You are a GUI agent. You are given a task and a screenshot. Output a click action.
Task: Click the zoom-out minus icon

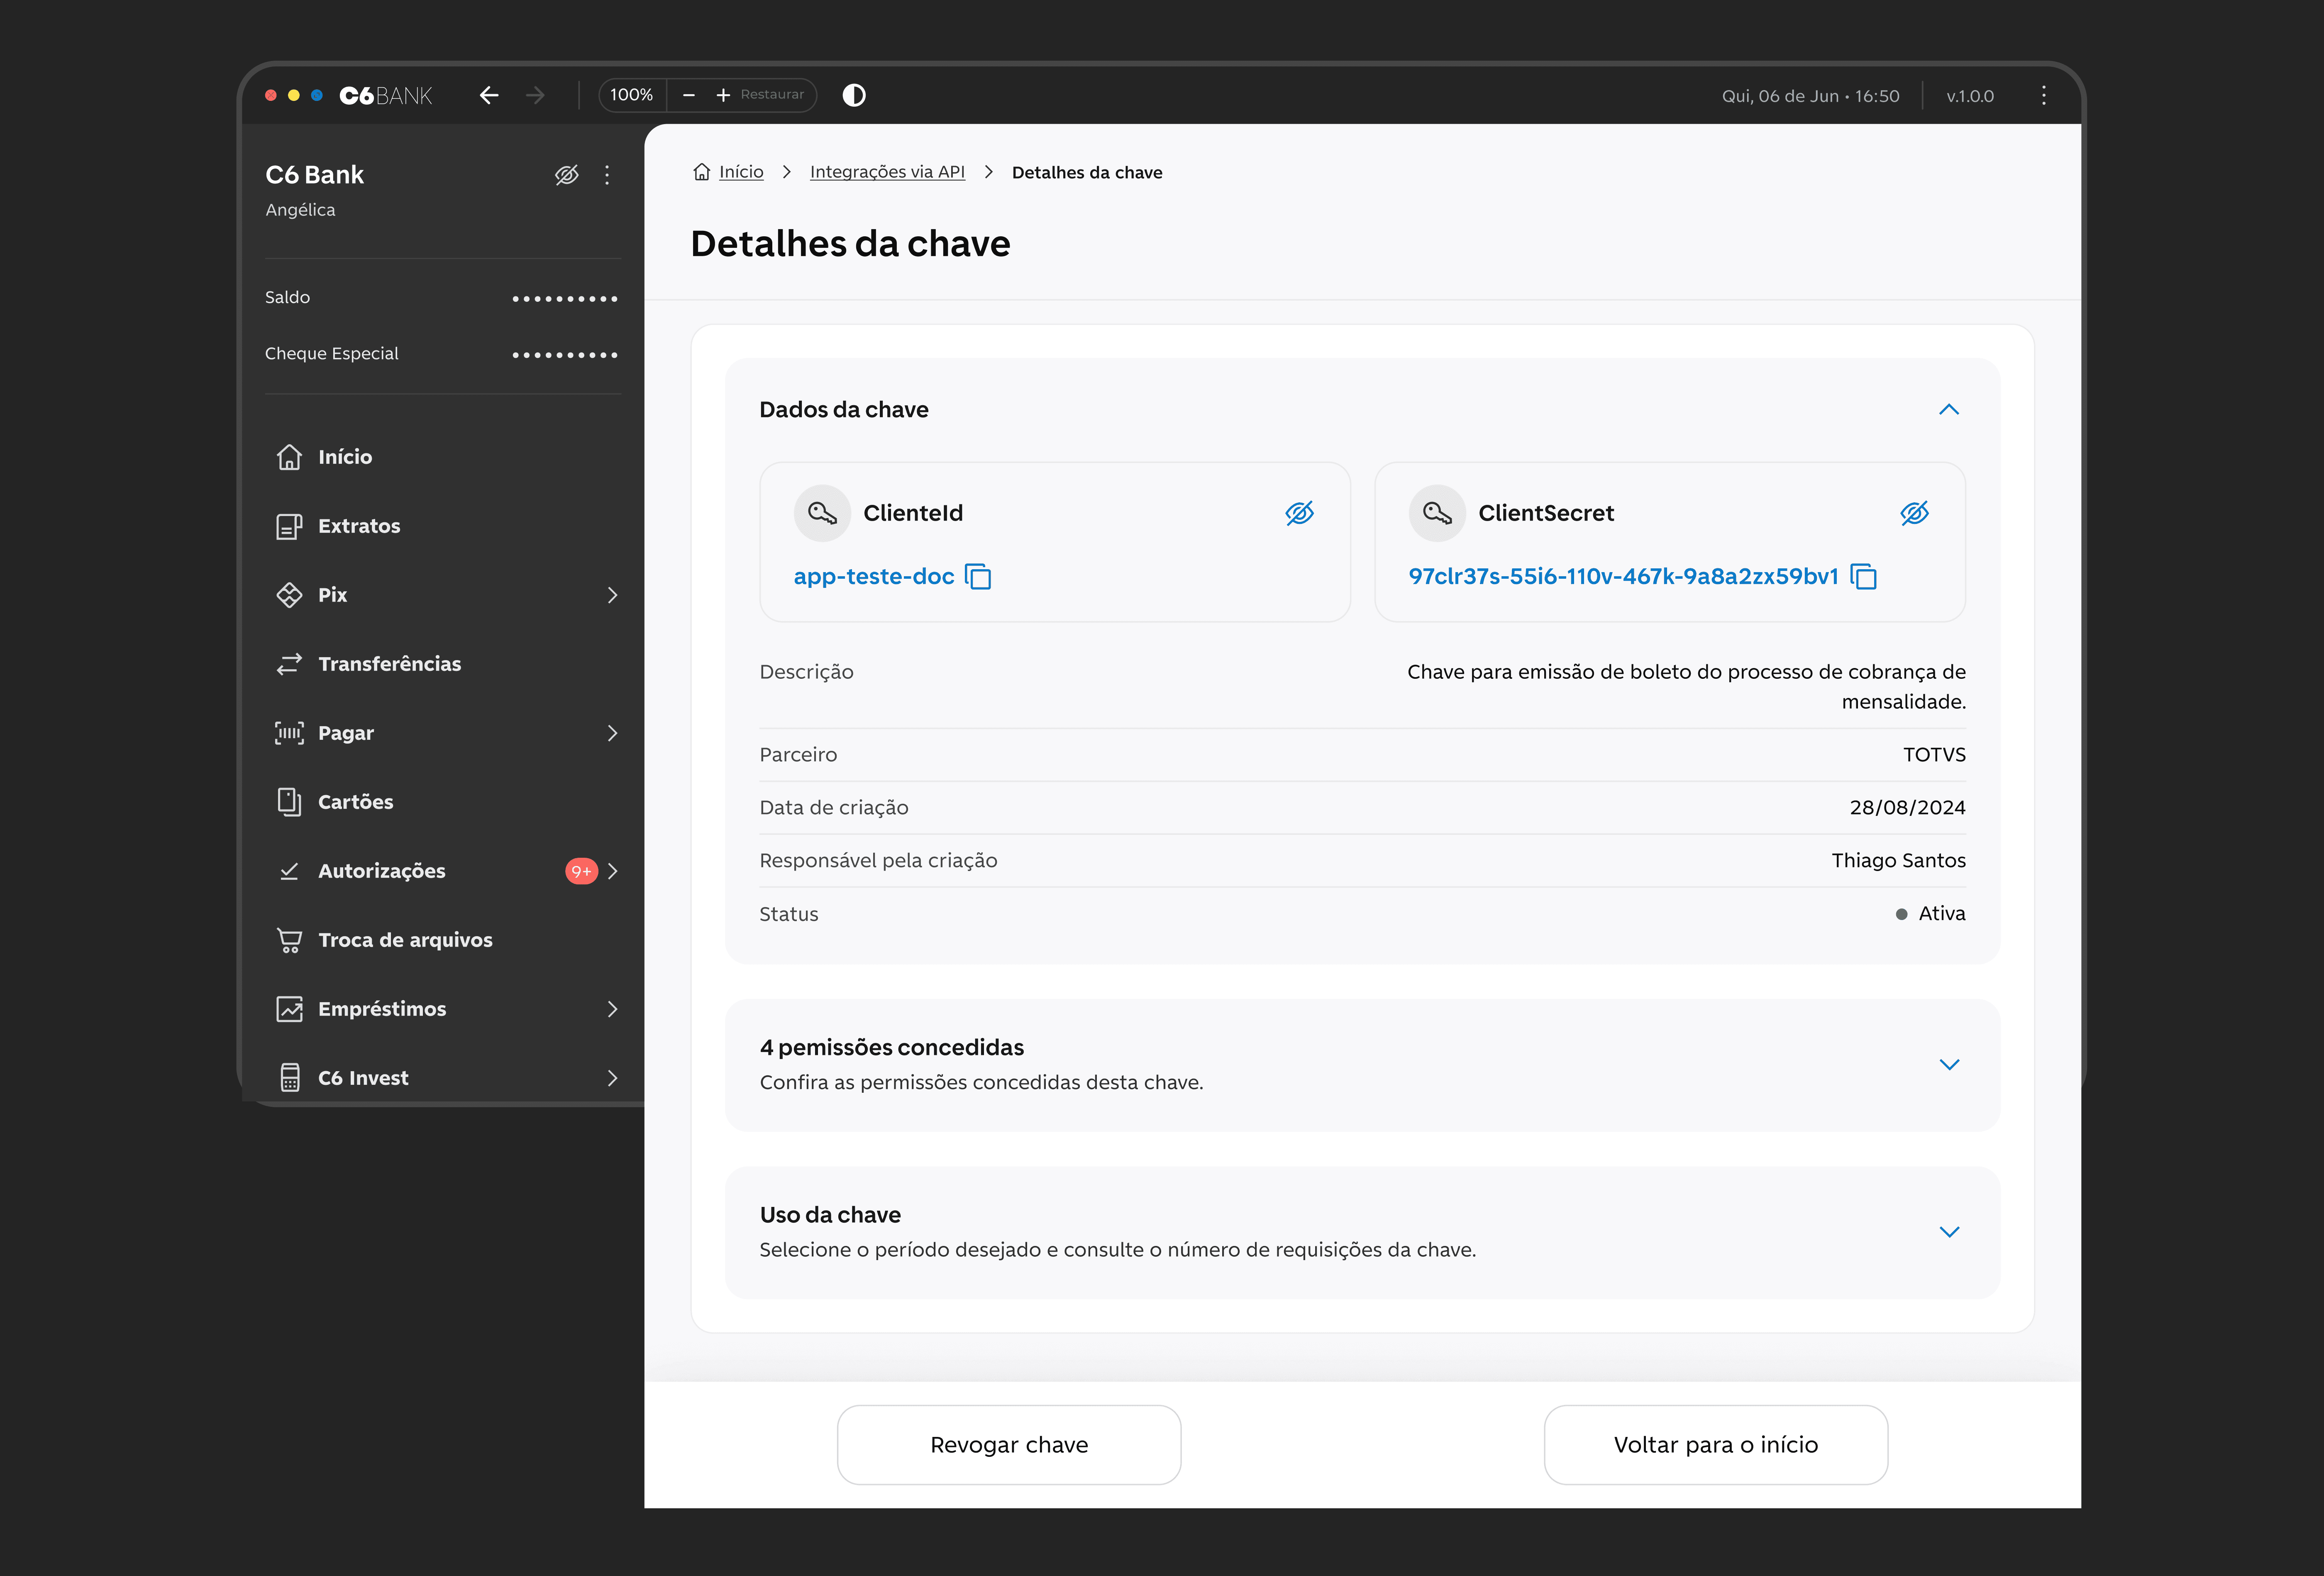coord(689,95)
